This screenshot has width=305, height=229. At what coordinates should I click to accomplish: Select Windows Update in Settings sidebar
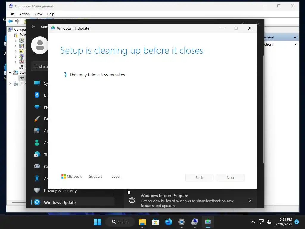click(x=72, y=202)
